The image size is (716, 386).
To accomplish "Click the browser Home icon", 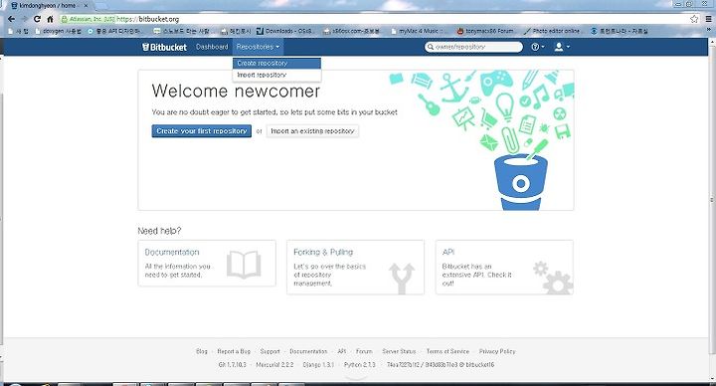I will 51,19.
